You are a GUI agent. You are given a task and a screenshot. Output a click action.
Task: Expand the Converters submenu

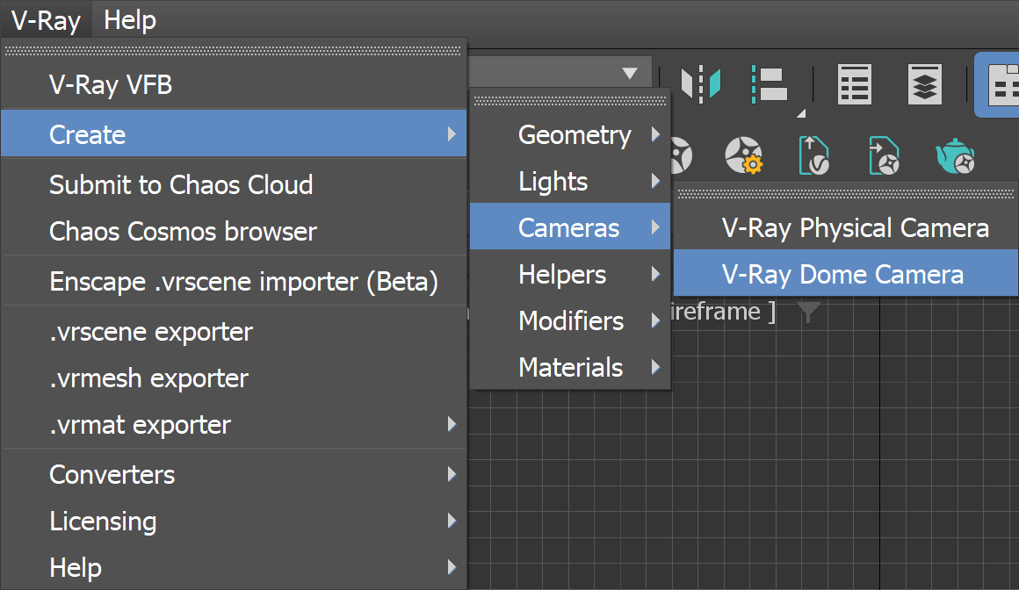pos(234,474)
